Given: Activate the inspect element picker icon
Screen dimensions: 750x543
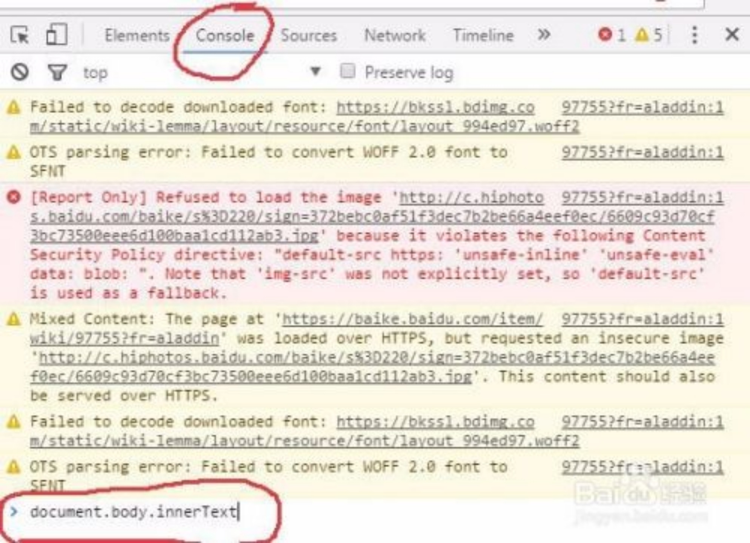Looking at the screenshot, I should click(x=19, y=35).
